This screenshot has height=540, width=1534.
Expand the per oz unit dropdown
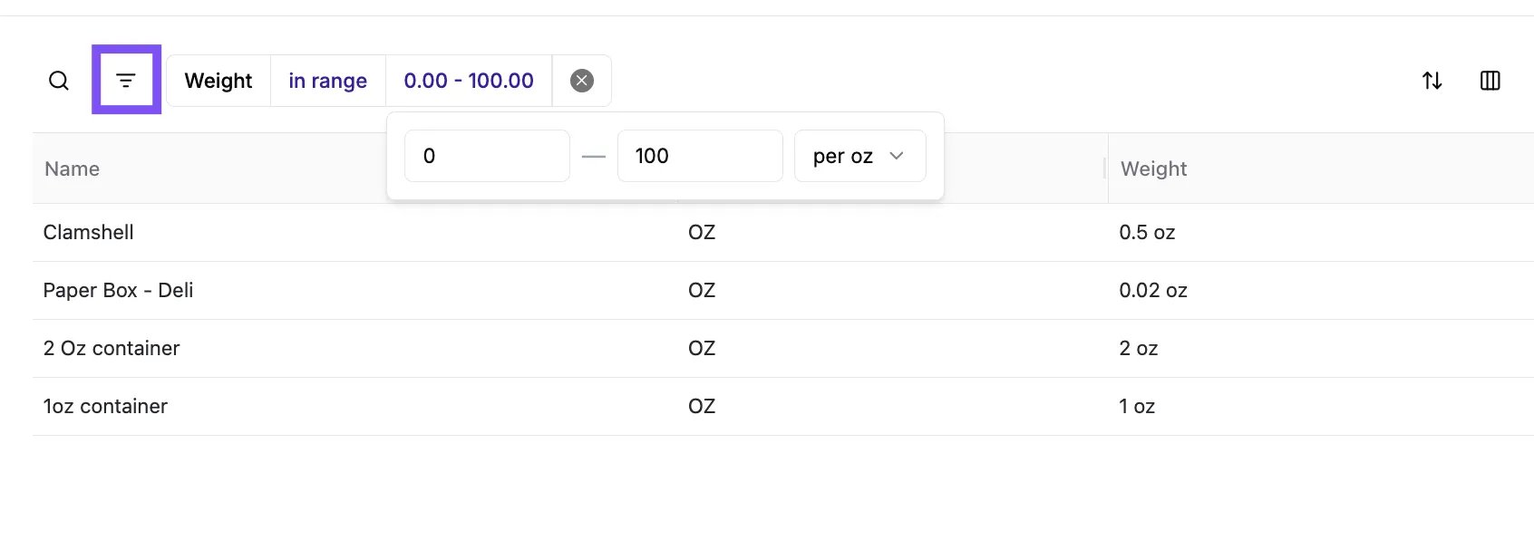pos(859,156)
